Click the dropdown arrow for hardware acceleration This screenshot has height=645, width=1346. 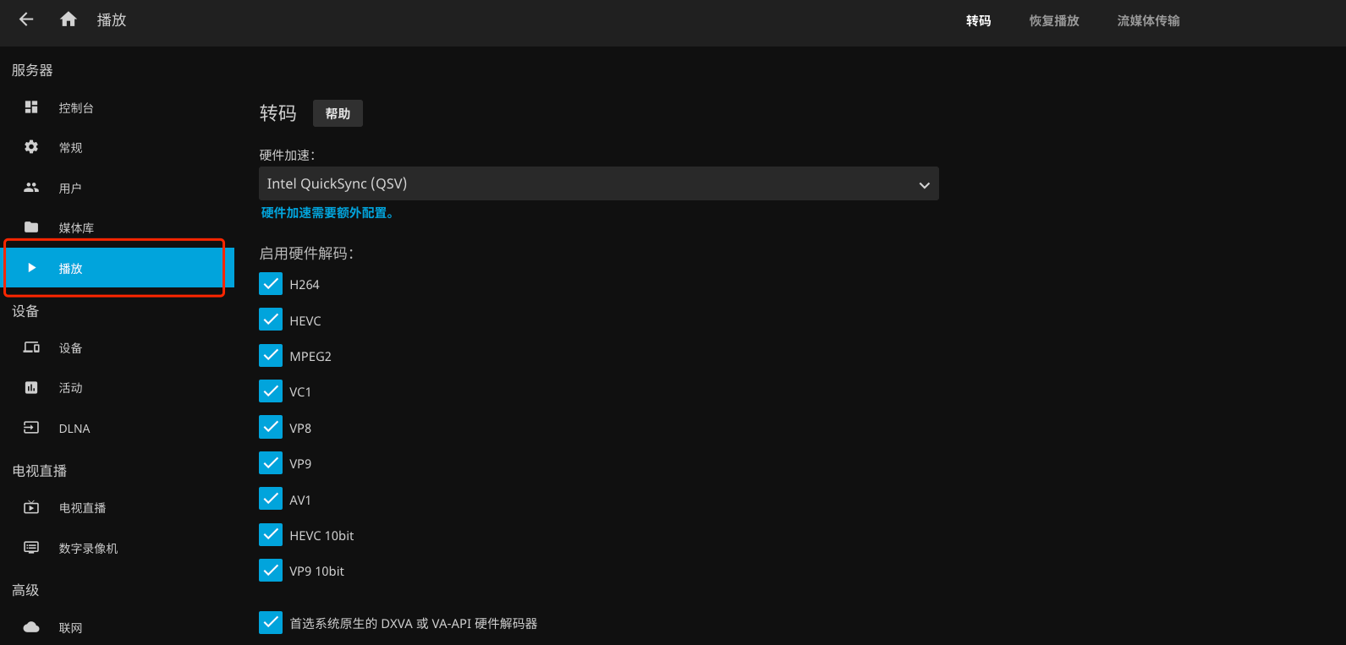[x=924, y=185]
